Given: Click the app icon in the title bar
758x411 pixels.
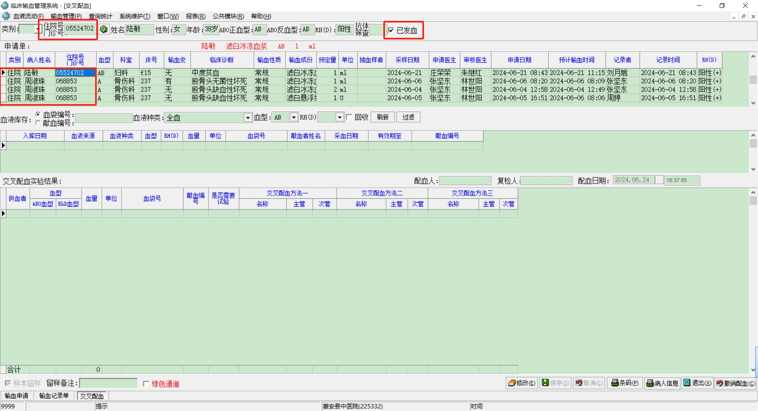Looking at the screenshot, I should pyautogui.click(x=5, y=6).
